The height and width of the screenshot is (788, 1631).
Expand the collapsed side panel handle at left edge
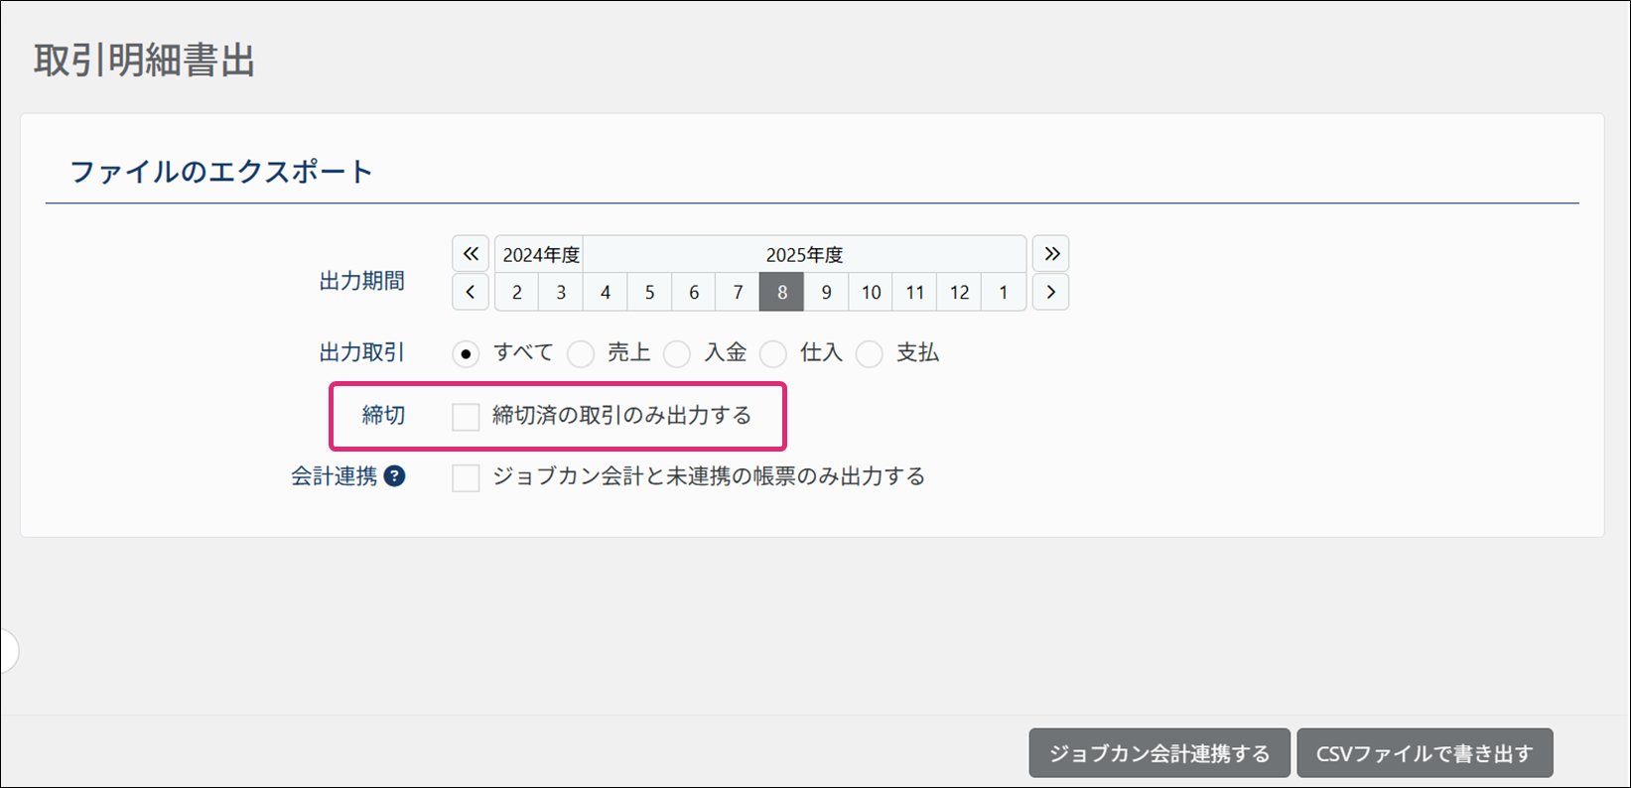(x=8, y=652)
